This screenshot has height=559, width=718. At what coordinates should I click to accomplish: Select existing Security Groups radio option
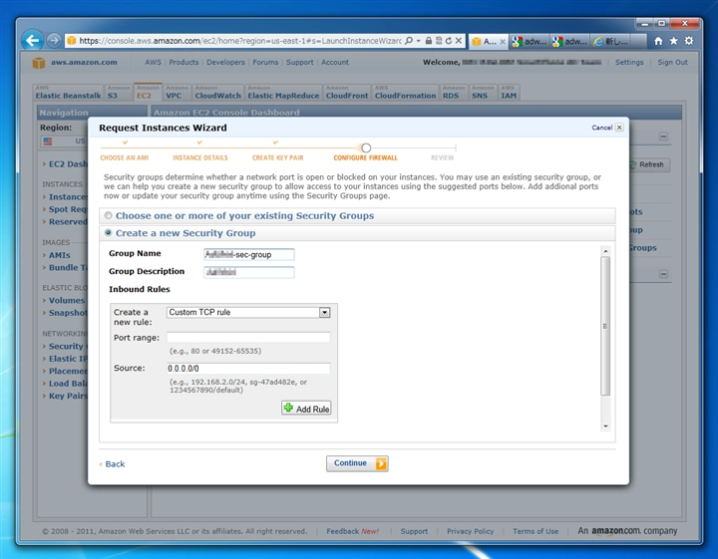pos(108,215)
